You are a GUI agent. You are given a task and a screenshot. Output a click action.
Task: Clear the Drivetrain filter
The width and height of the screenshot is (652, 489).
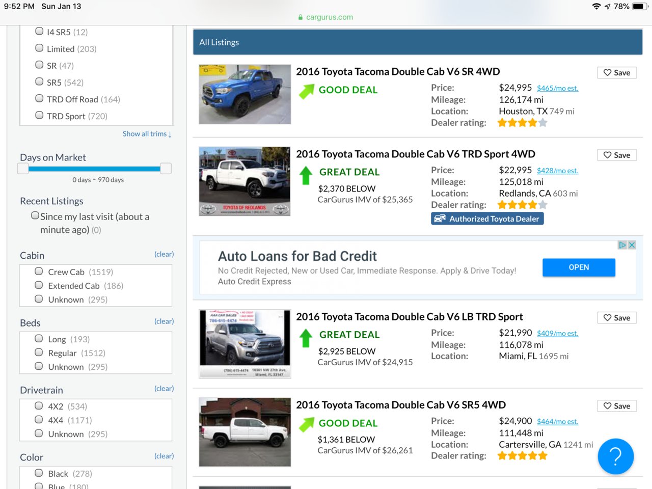tap(164, 389)
